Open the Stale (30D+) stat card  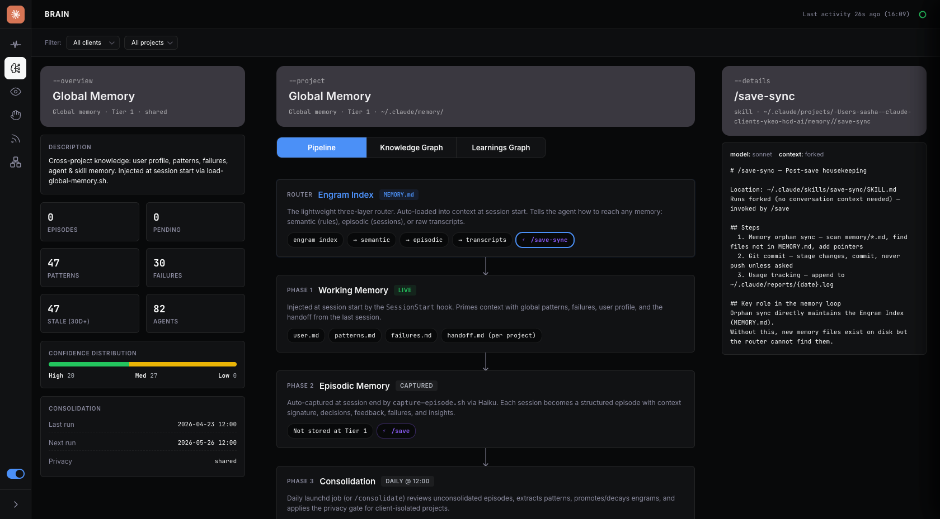(90, 313)
